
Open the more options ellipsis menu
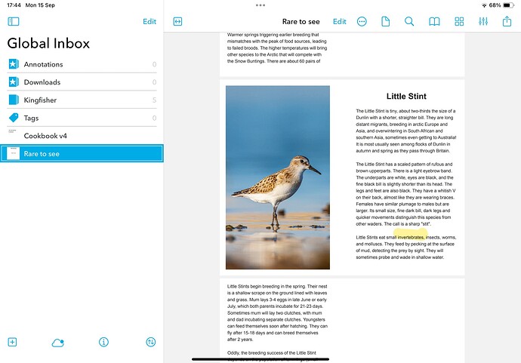click(362, 22)
